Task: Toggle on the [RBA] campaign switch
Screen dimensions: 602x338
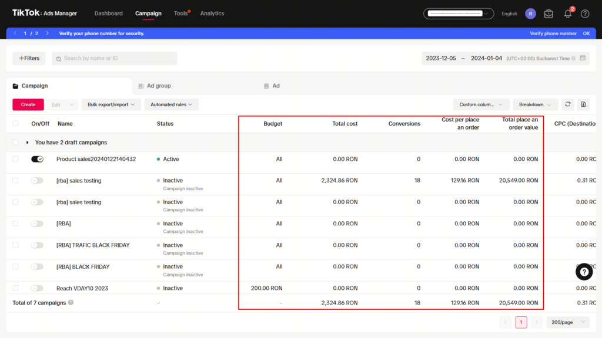Action: pyautogui.click(x=37, y=224)
